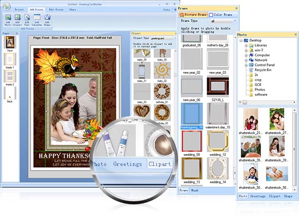299x216 pixels.
Task: Switch to Mask tab at panel bottom
Action: click(x=195, y=190)
